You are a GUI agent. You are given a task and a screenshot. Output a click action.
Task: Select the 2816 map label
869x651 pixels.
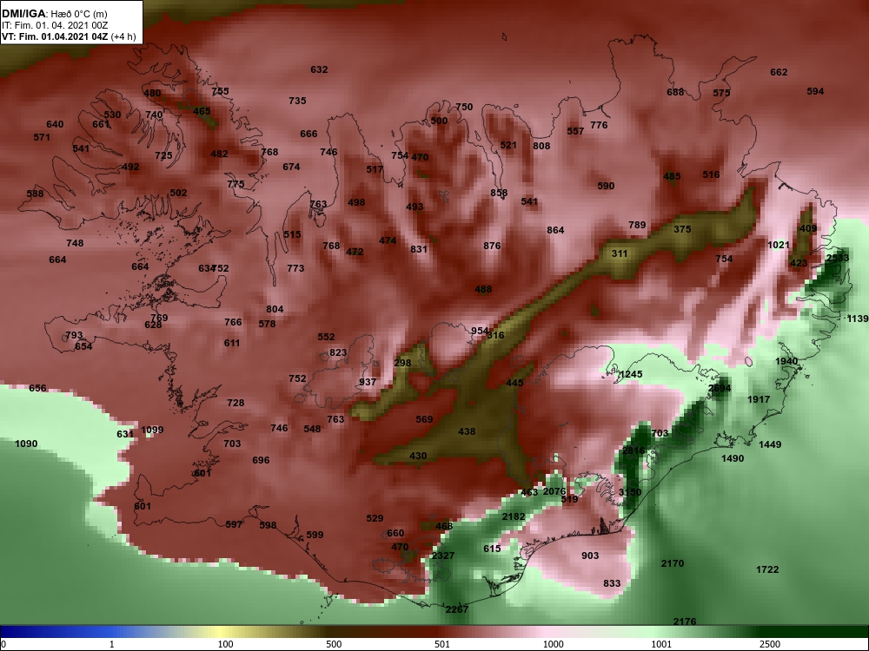(634, 450)
